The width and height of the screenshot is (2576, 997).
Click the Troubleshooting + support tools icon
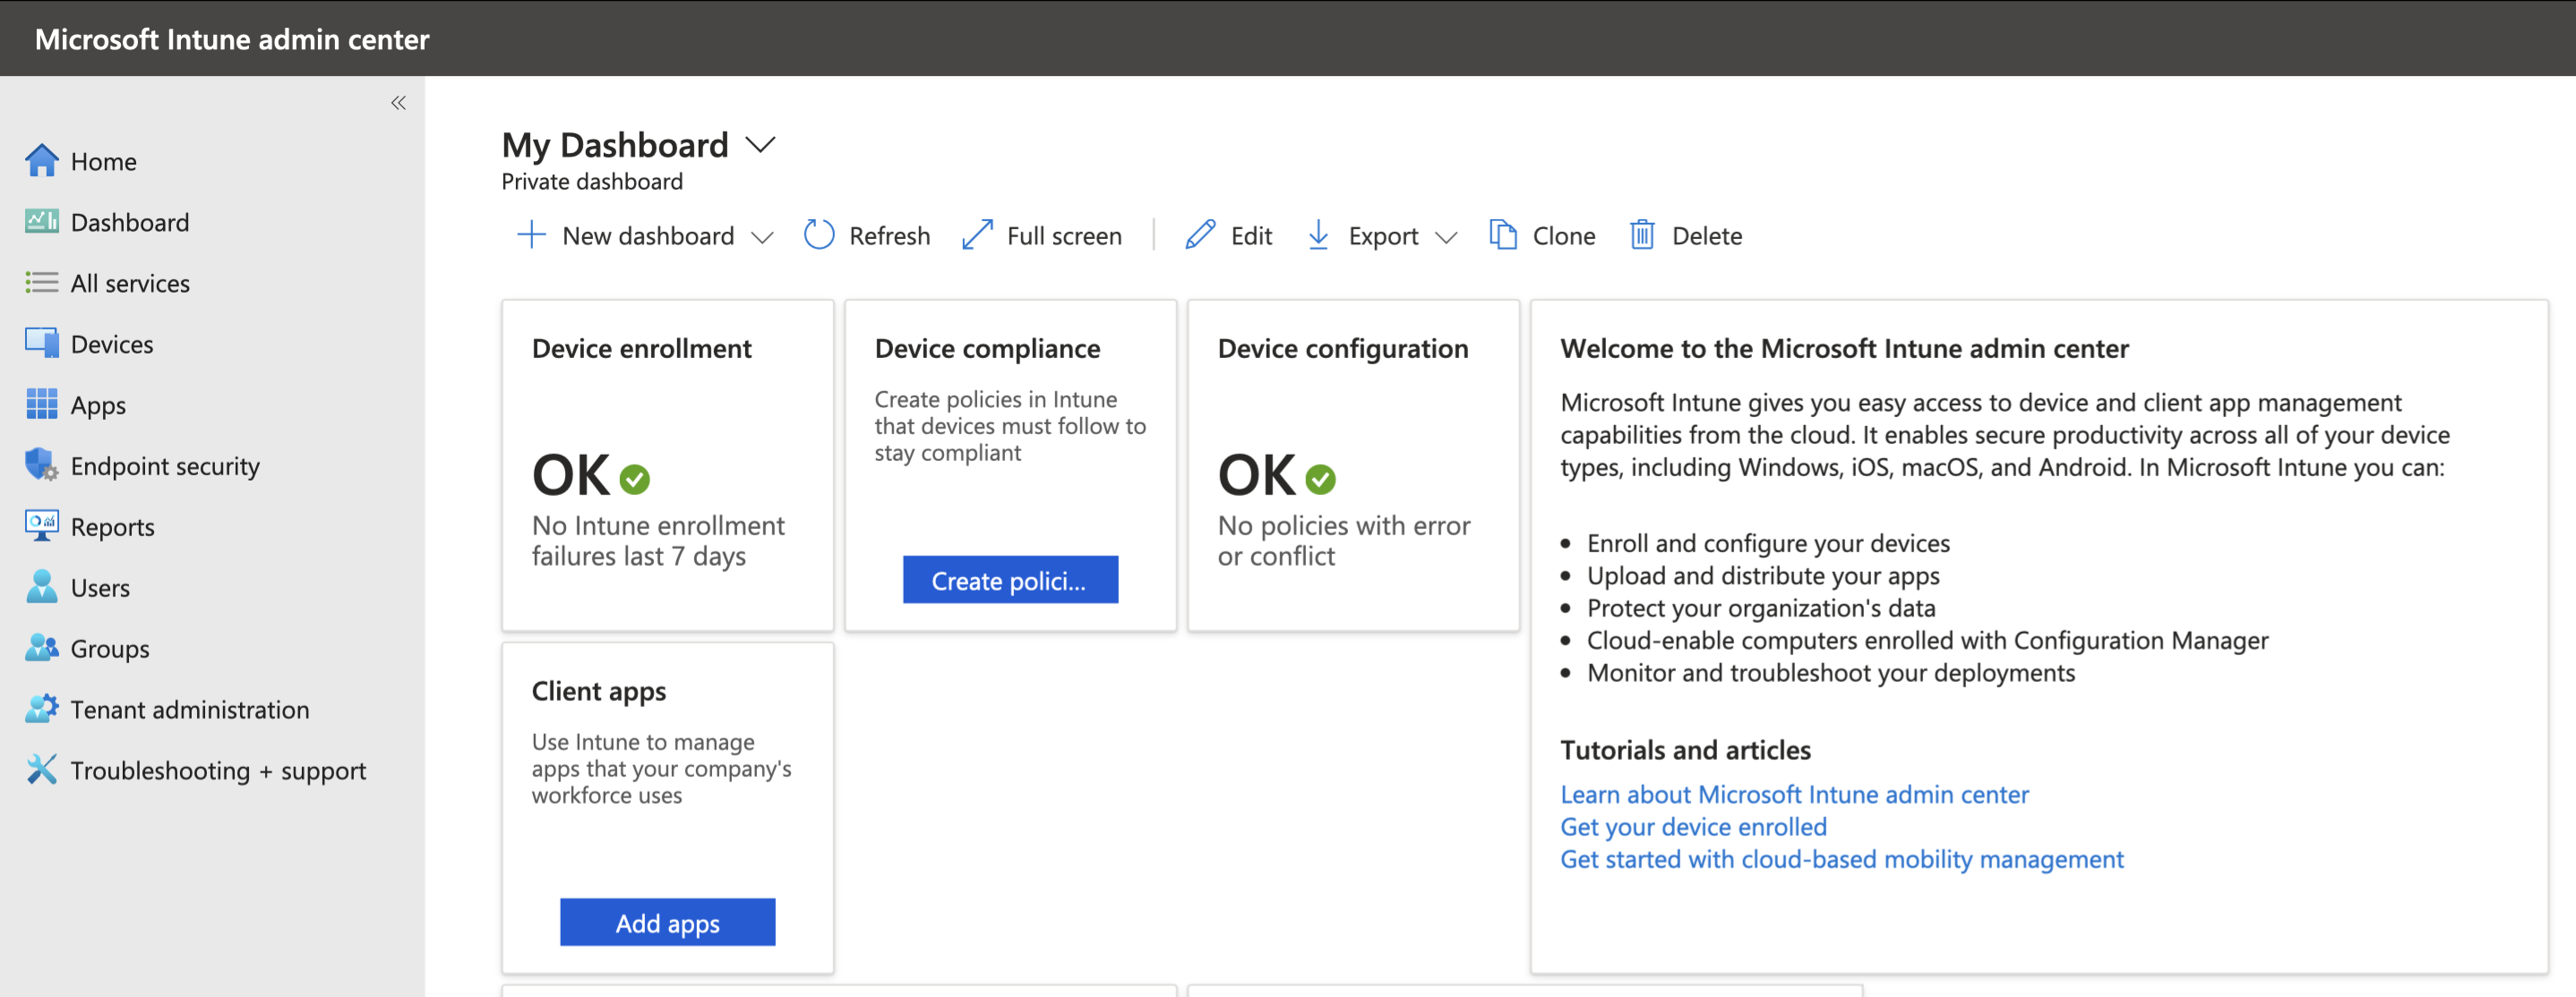(42, 771)
